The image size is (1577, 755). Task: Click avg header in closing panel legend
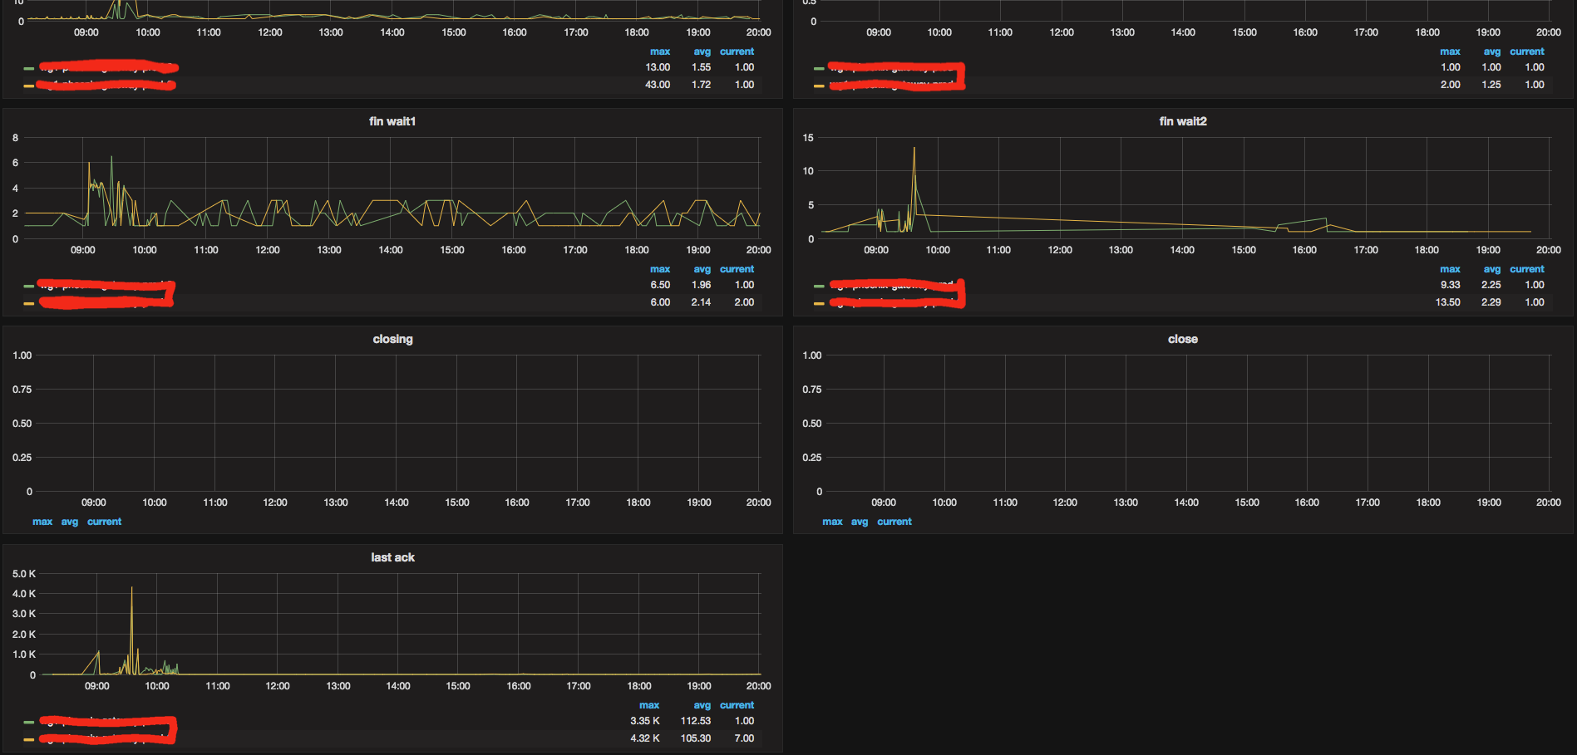pyautogui.click(x=70, y=522)
